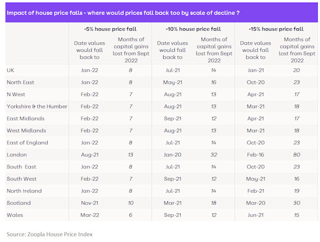The image size is (320, 242).
Task: Select the North Ireland row label
Action: click(x=25, y=191)
